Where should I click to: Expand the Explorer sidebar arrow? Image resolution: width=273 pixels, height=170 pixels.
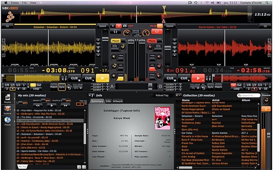(x=15, y=110)
